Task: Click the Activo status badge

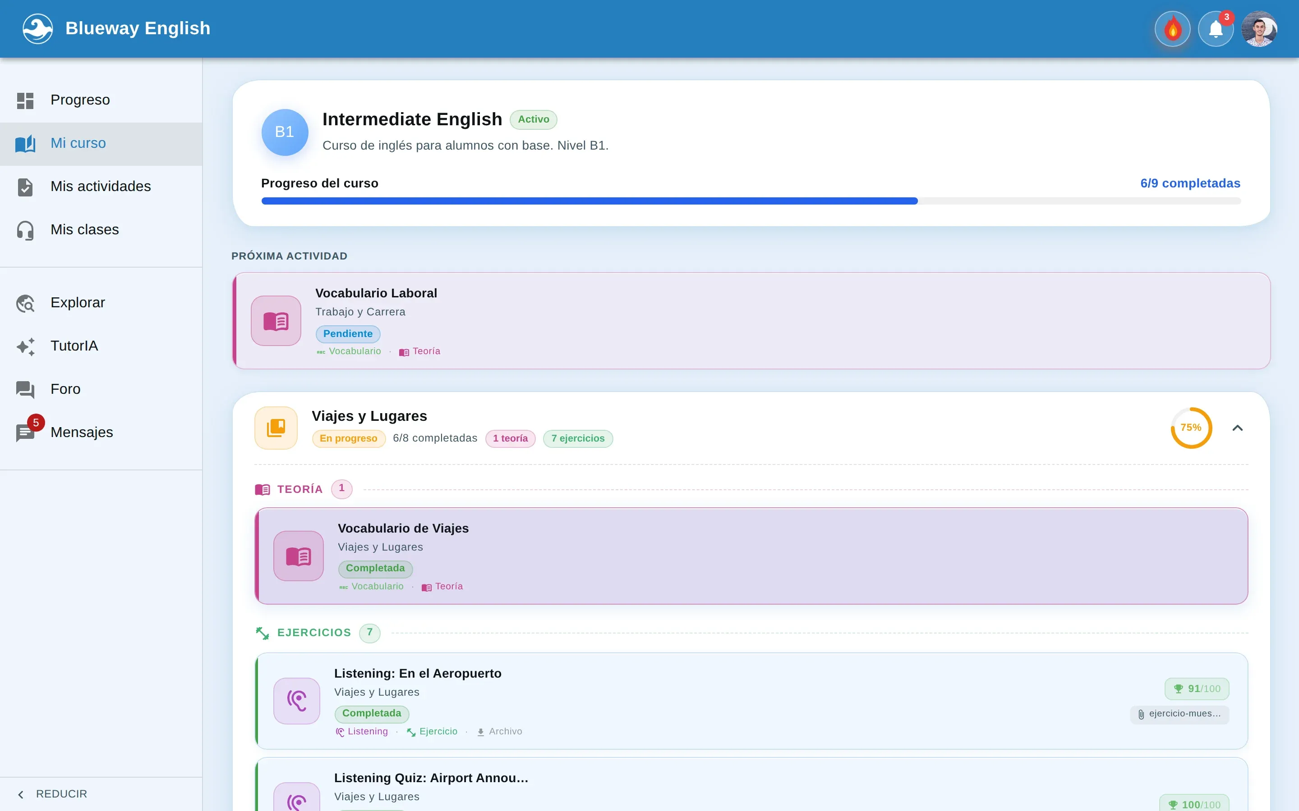Action: point(533,119)
